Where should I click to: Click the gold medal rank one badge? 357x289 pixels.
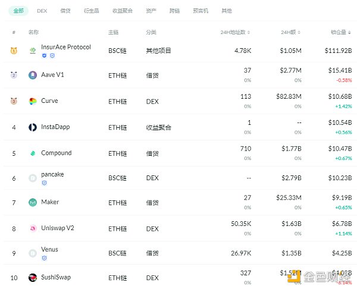pos(14,51)
